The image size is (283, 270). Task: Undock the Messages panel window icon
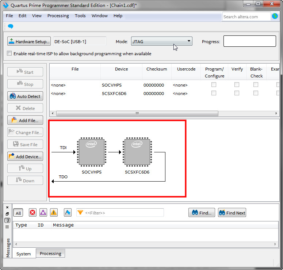click(7, 214)
